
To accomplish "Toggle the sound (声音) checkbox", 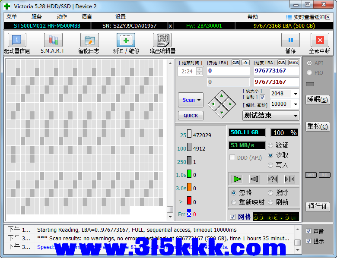I will (x=308, y=231).
